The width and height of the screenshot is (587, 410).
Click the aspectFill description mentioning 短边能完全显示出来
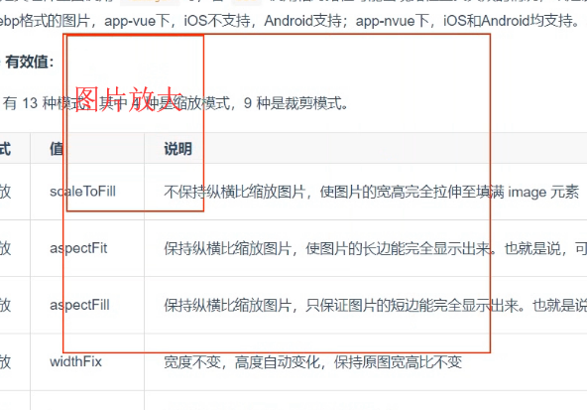[x=375, y=306]
